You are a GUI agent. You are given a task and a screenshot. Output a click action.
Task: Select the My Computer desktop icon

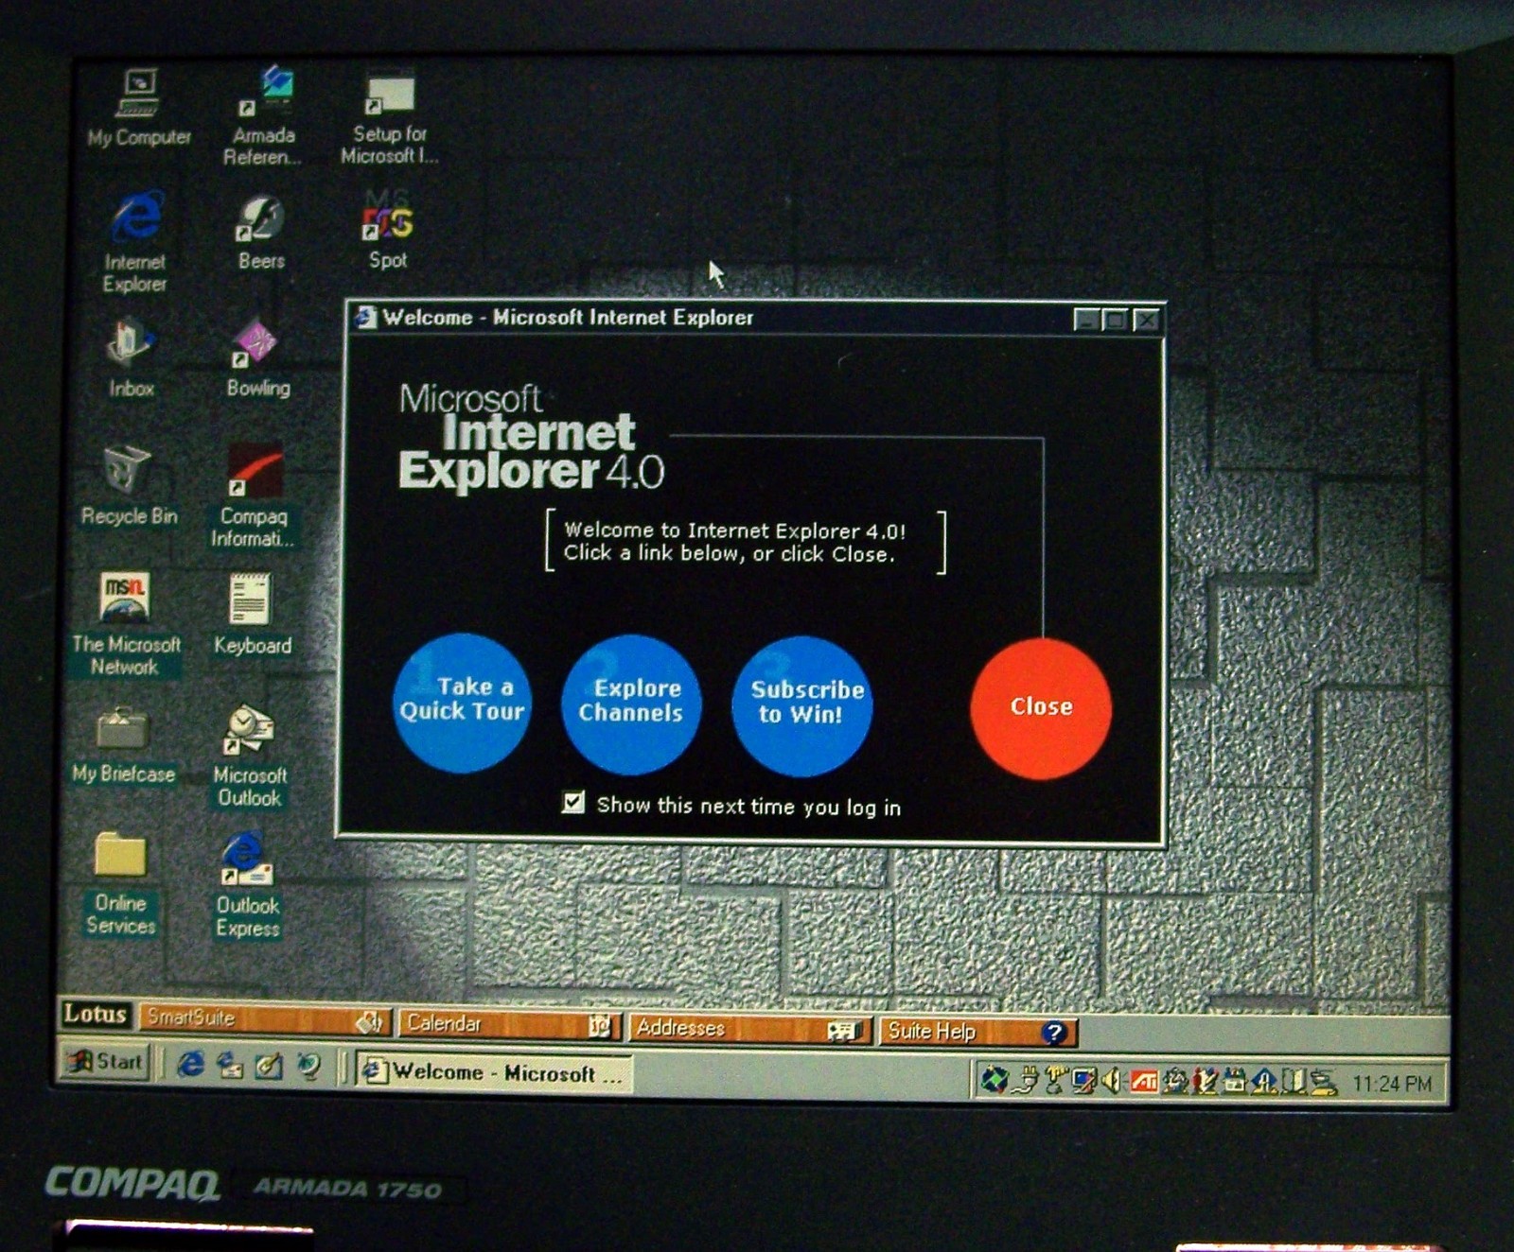pyautogui.click(x=139, y=108)
